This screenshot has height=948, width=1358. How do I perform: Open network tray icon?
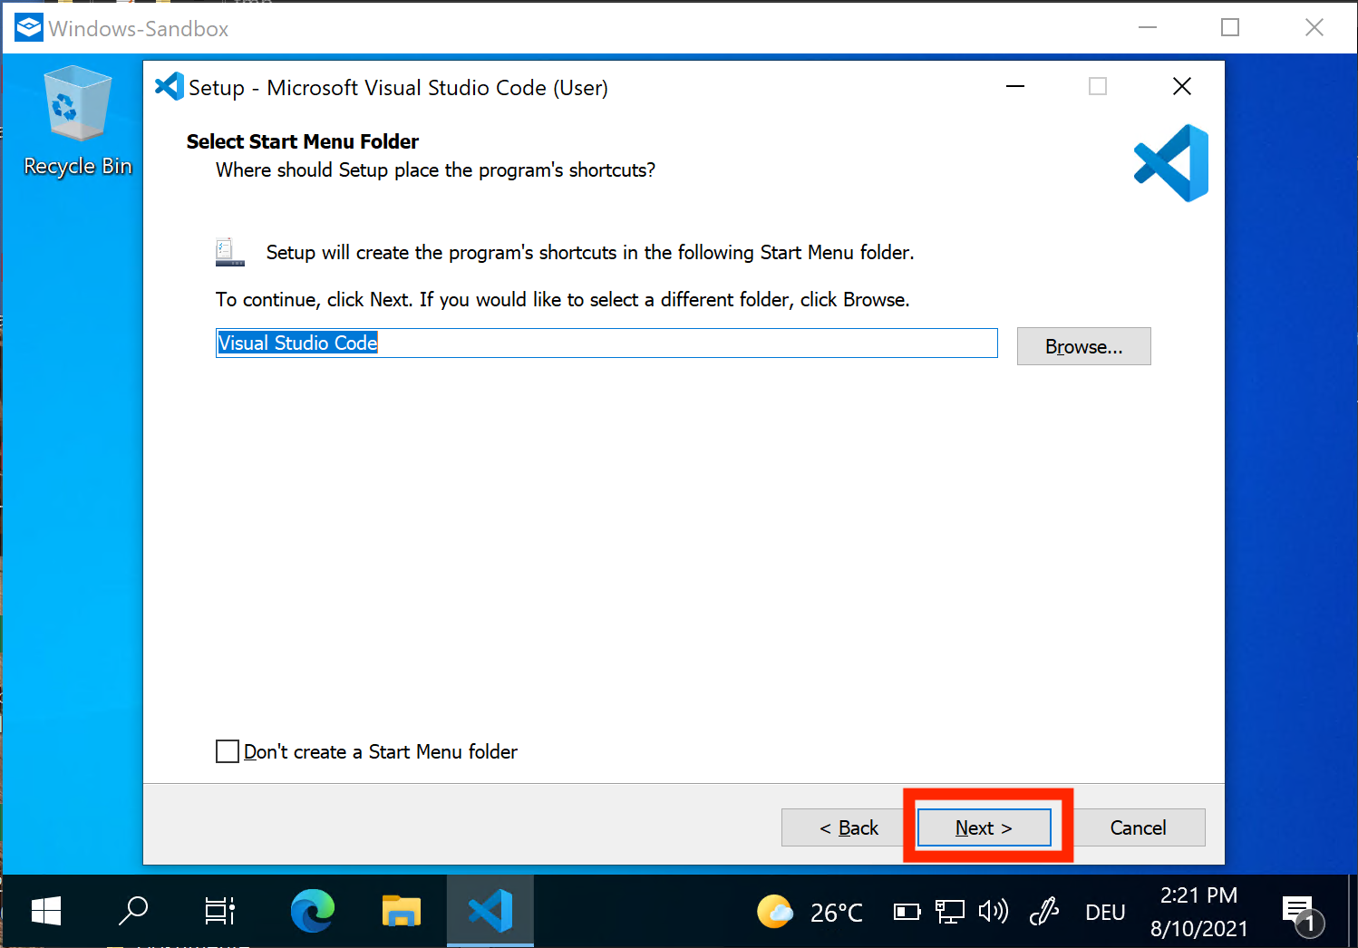(949, 911)
